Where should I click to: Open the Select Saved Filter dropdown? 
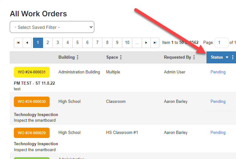pyautogui.click(x=52, y=27)
